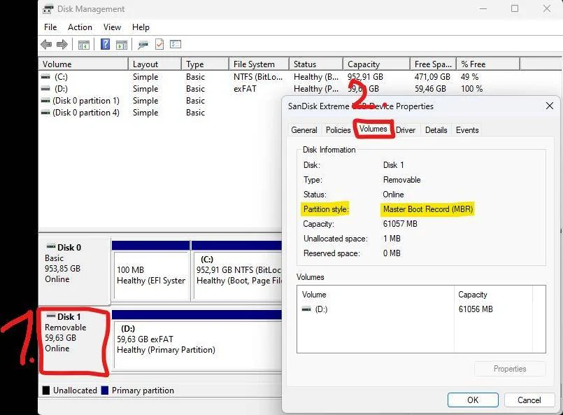The height and width of the screenshot is (415, 563).
Task: Select the (D:) volume icon in properties dialog
Action: coord(306,309)
